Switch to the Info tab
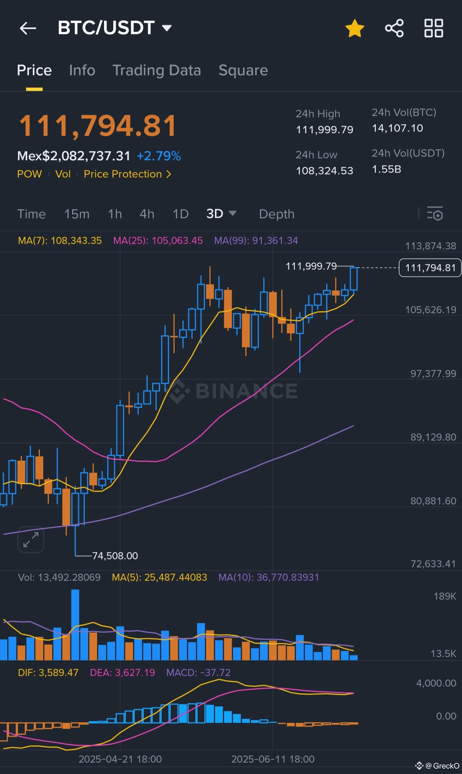462x774 pixels. coord(82,70)
